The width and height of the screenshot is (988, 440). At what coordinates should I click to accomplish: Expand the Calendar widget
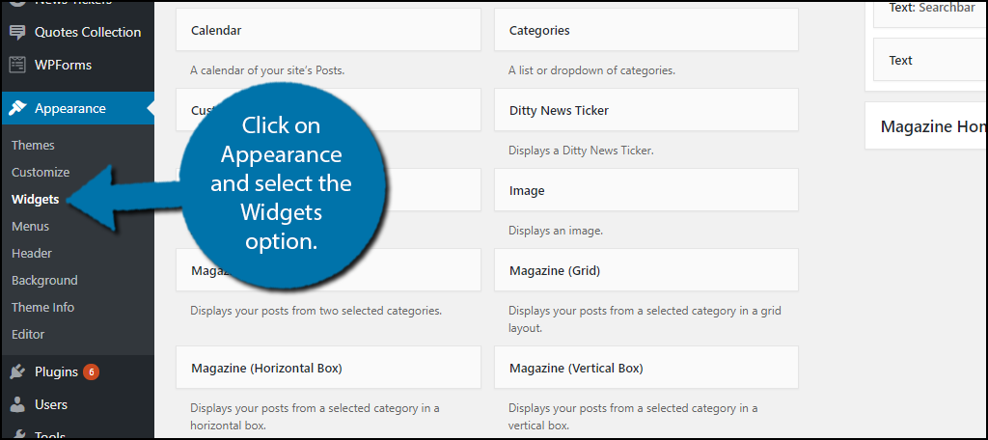[328, 31]
